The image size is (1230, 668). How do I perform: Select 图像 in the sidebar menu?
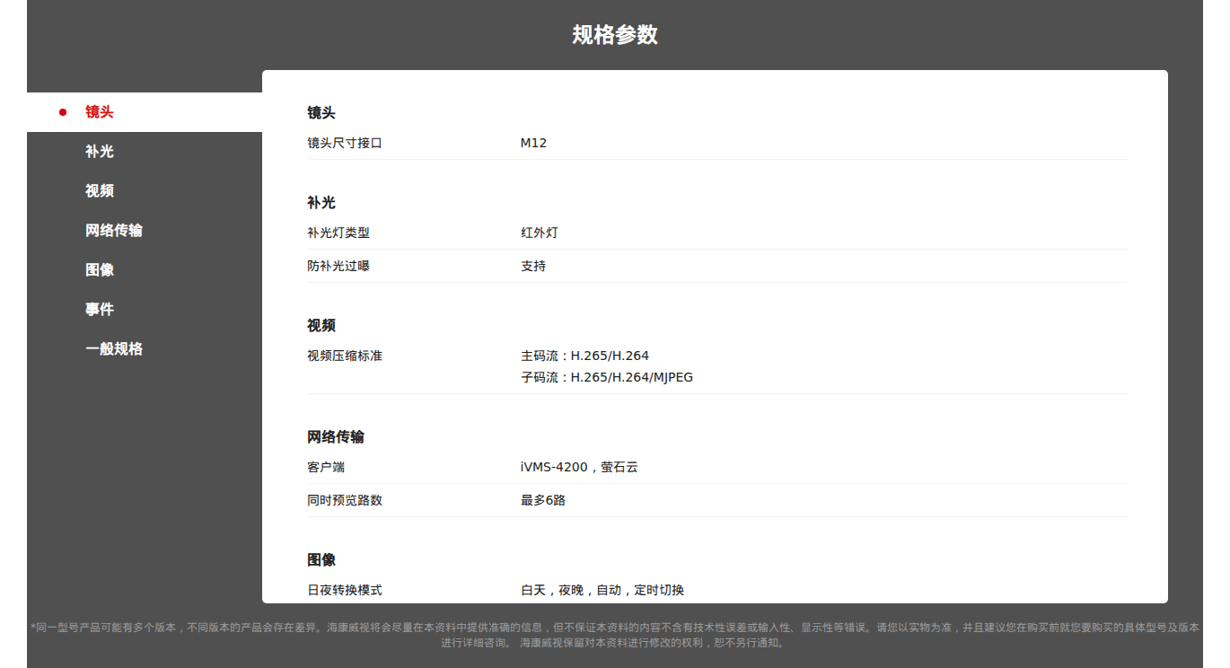(100, 270)
